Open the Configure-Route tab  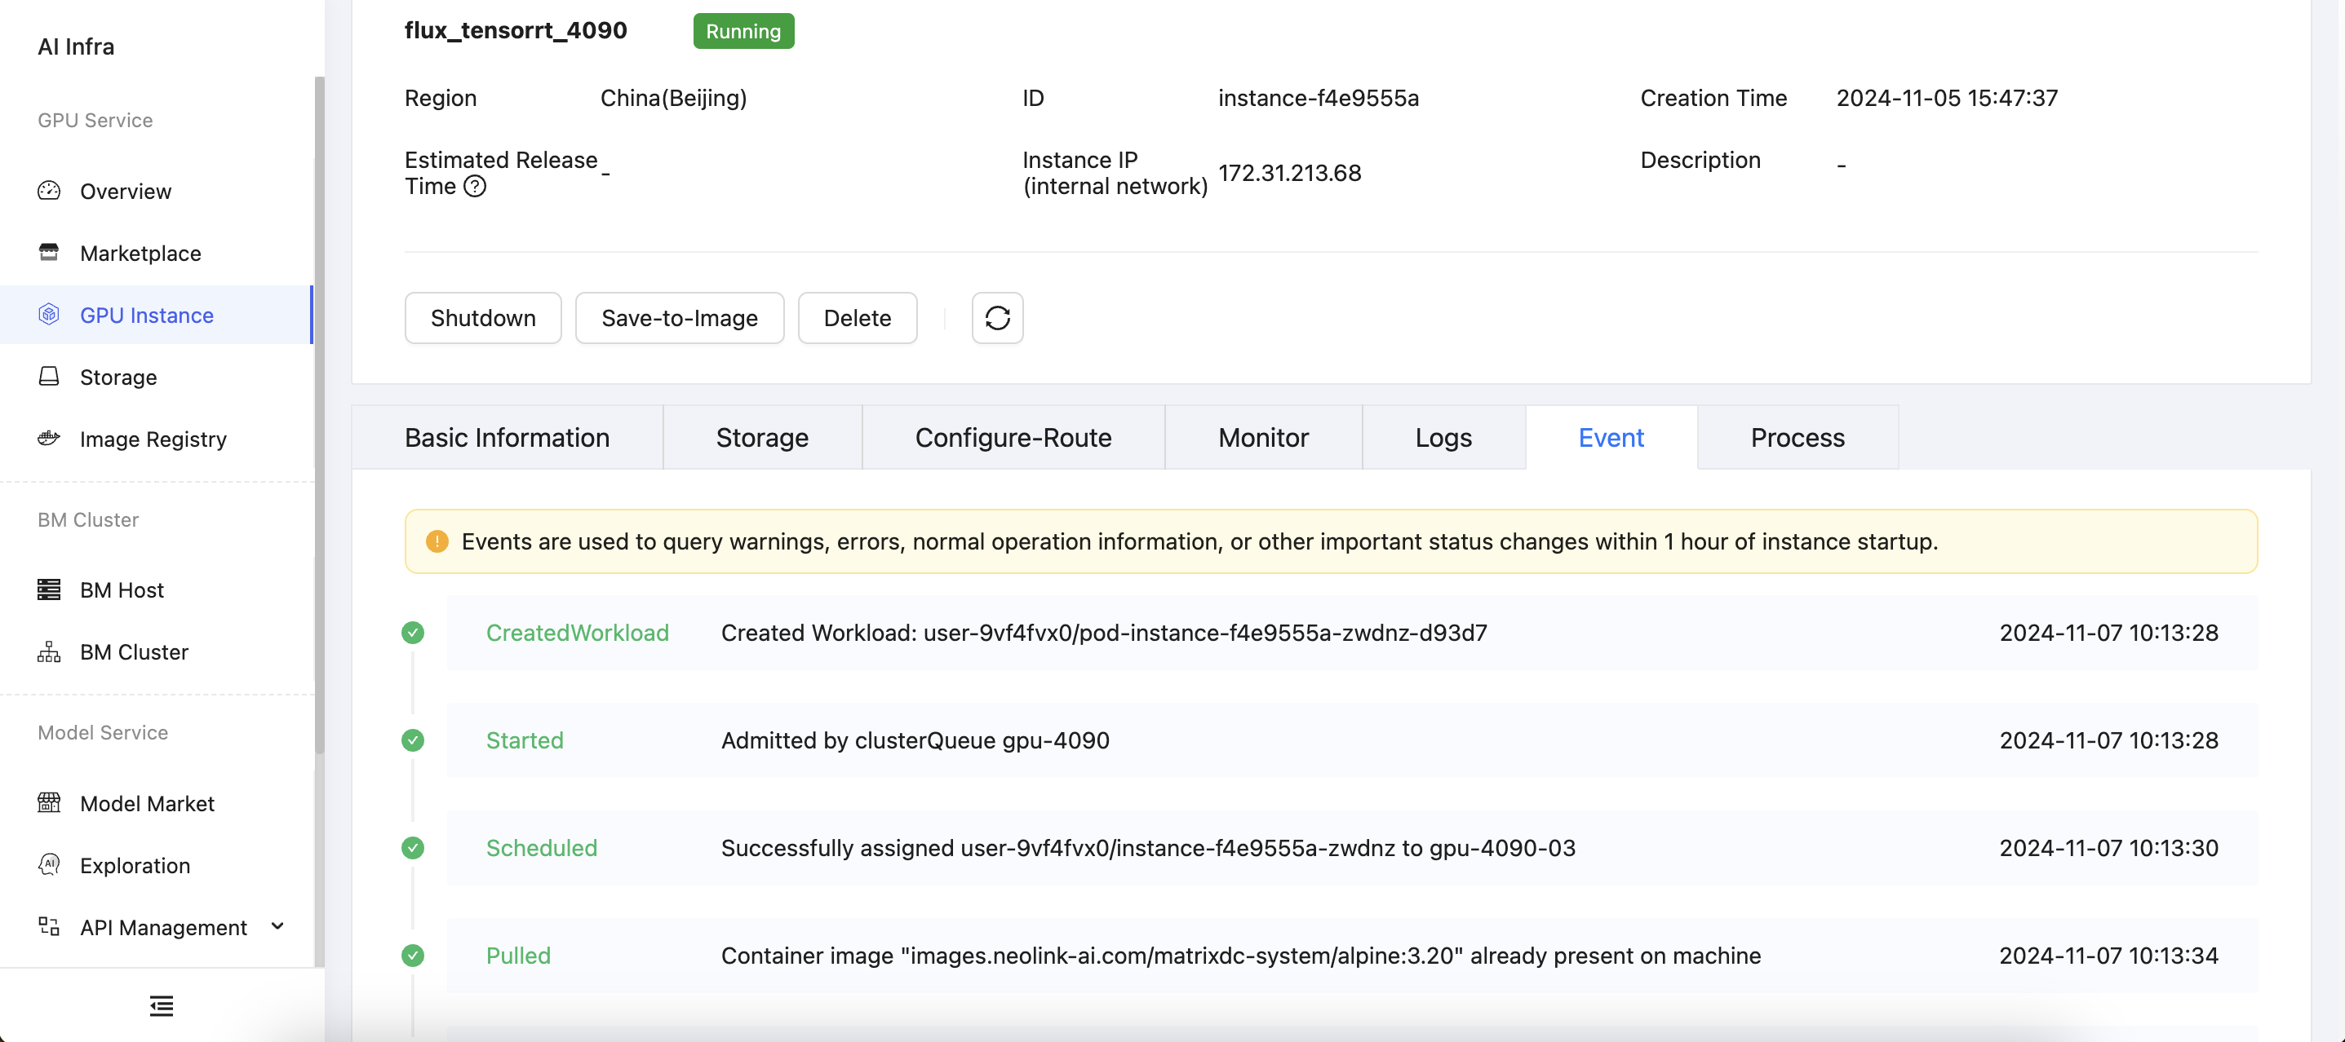[1013, 438]
